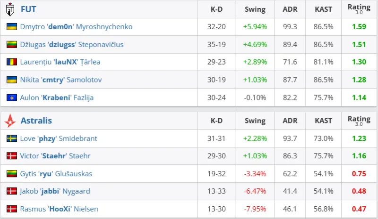The height and width of the screenshot is (219, 378).
Task: Sort FUT table by Rating 3.0
Action: click(x=359, y=9)
